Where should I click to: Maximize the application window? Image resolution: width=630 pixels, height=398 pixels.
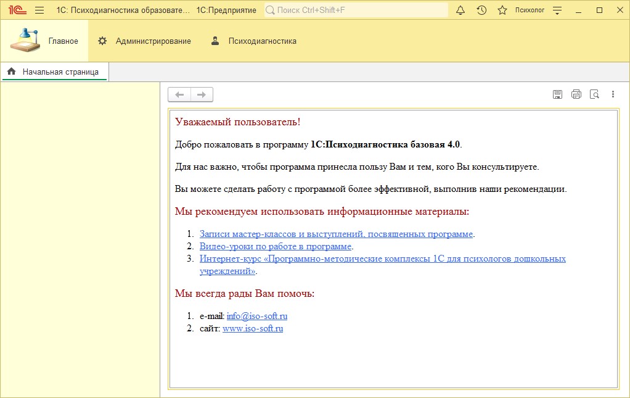click(599, 10)
